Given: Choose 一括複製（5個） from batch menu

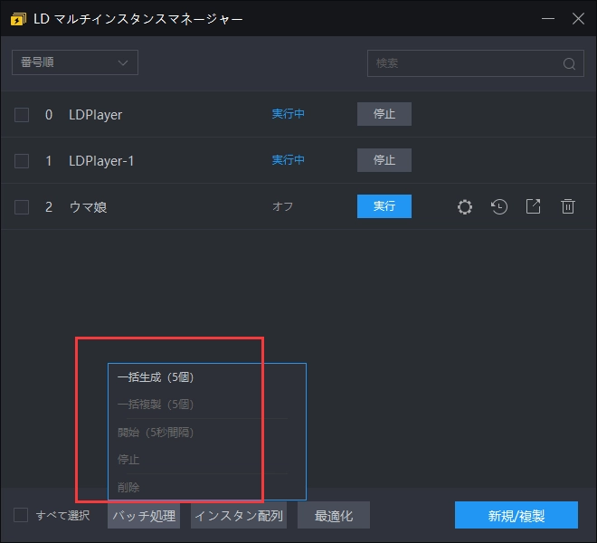Looking at the screenshot, I should pyautogui.click(x=207, y=405).
